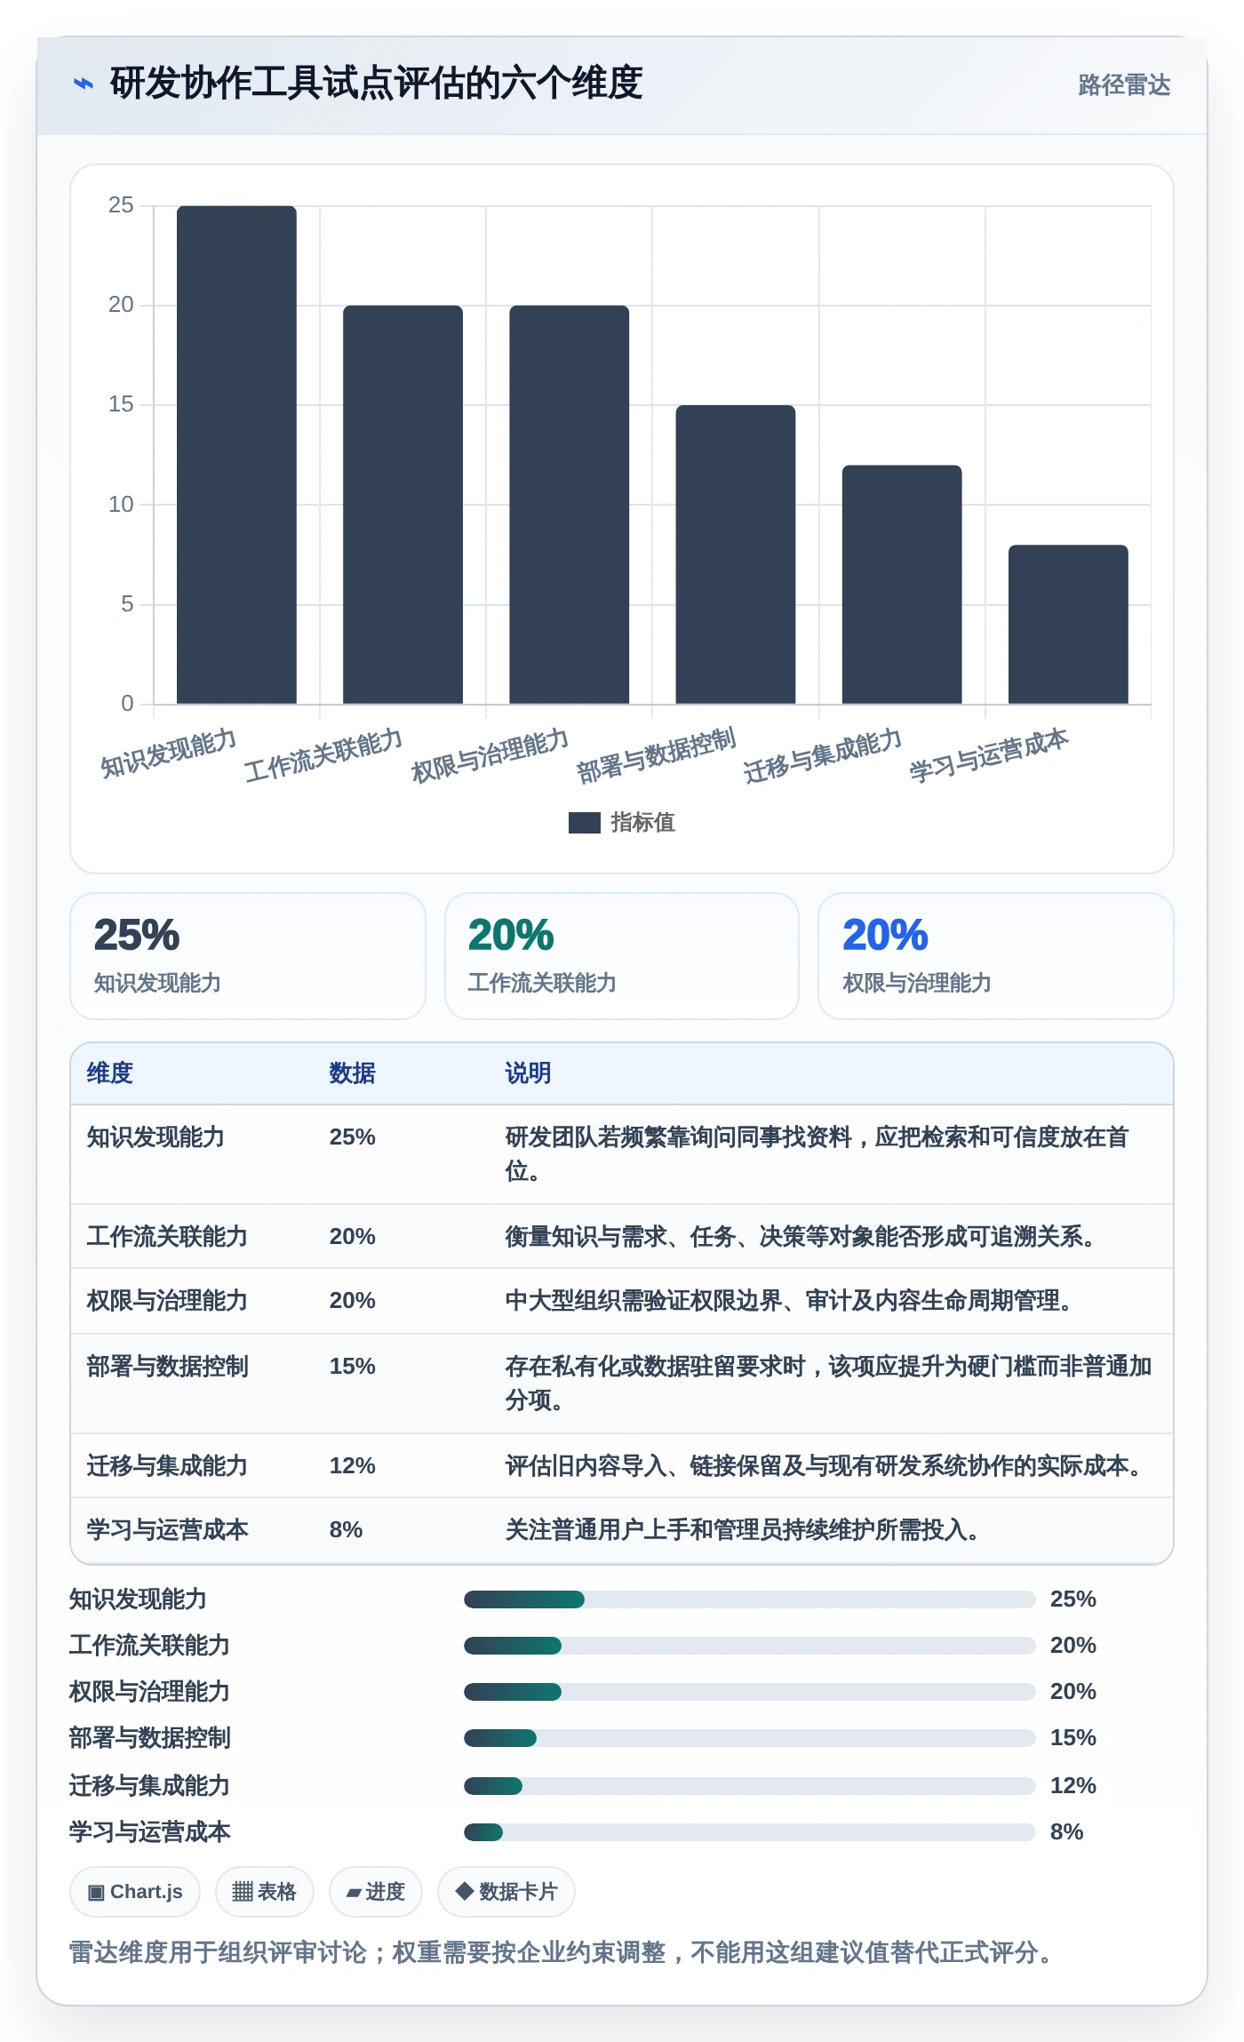Select the 知识发现能力 bar in chart
This screenshot has height=2042, width=1244.
click(236, 455)
